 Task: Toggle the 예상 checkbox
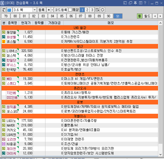70,10
